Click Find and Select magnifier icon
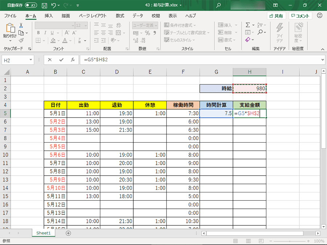 point(260,32)
